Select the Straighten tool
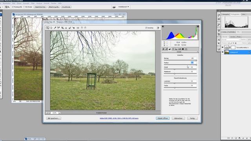Screen dimensions: 251x141 click(66, 28)
